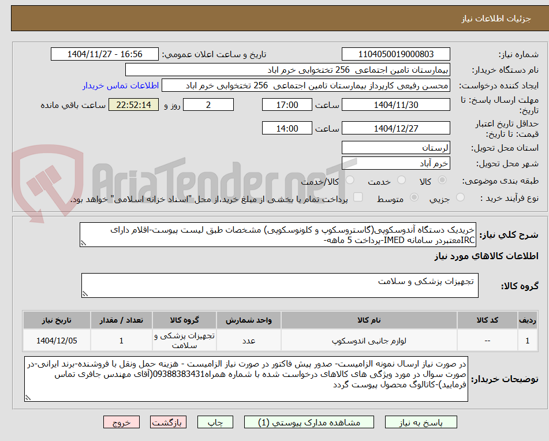
Task: Click the need number field 1104050019000803
Action: click(395, 54)
